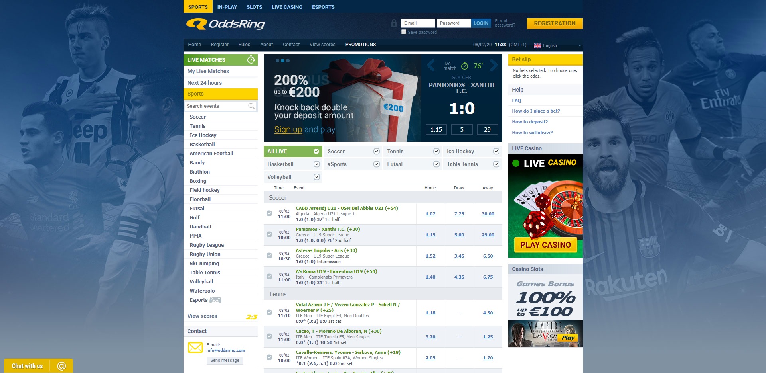Open the SPORTS top tab
Screen dimensions: 766x373
pos(198,7)
